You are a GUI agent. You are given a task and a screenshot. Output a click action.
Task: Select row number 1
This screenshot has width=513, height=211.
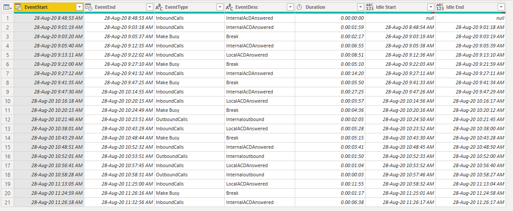[7, 18]
